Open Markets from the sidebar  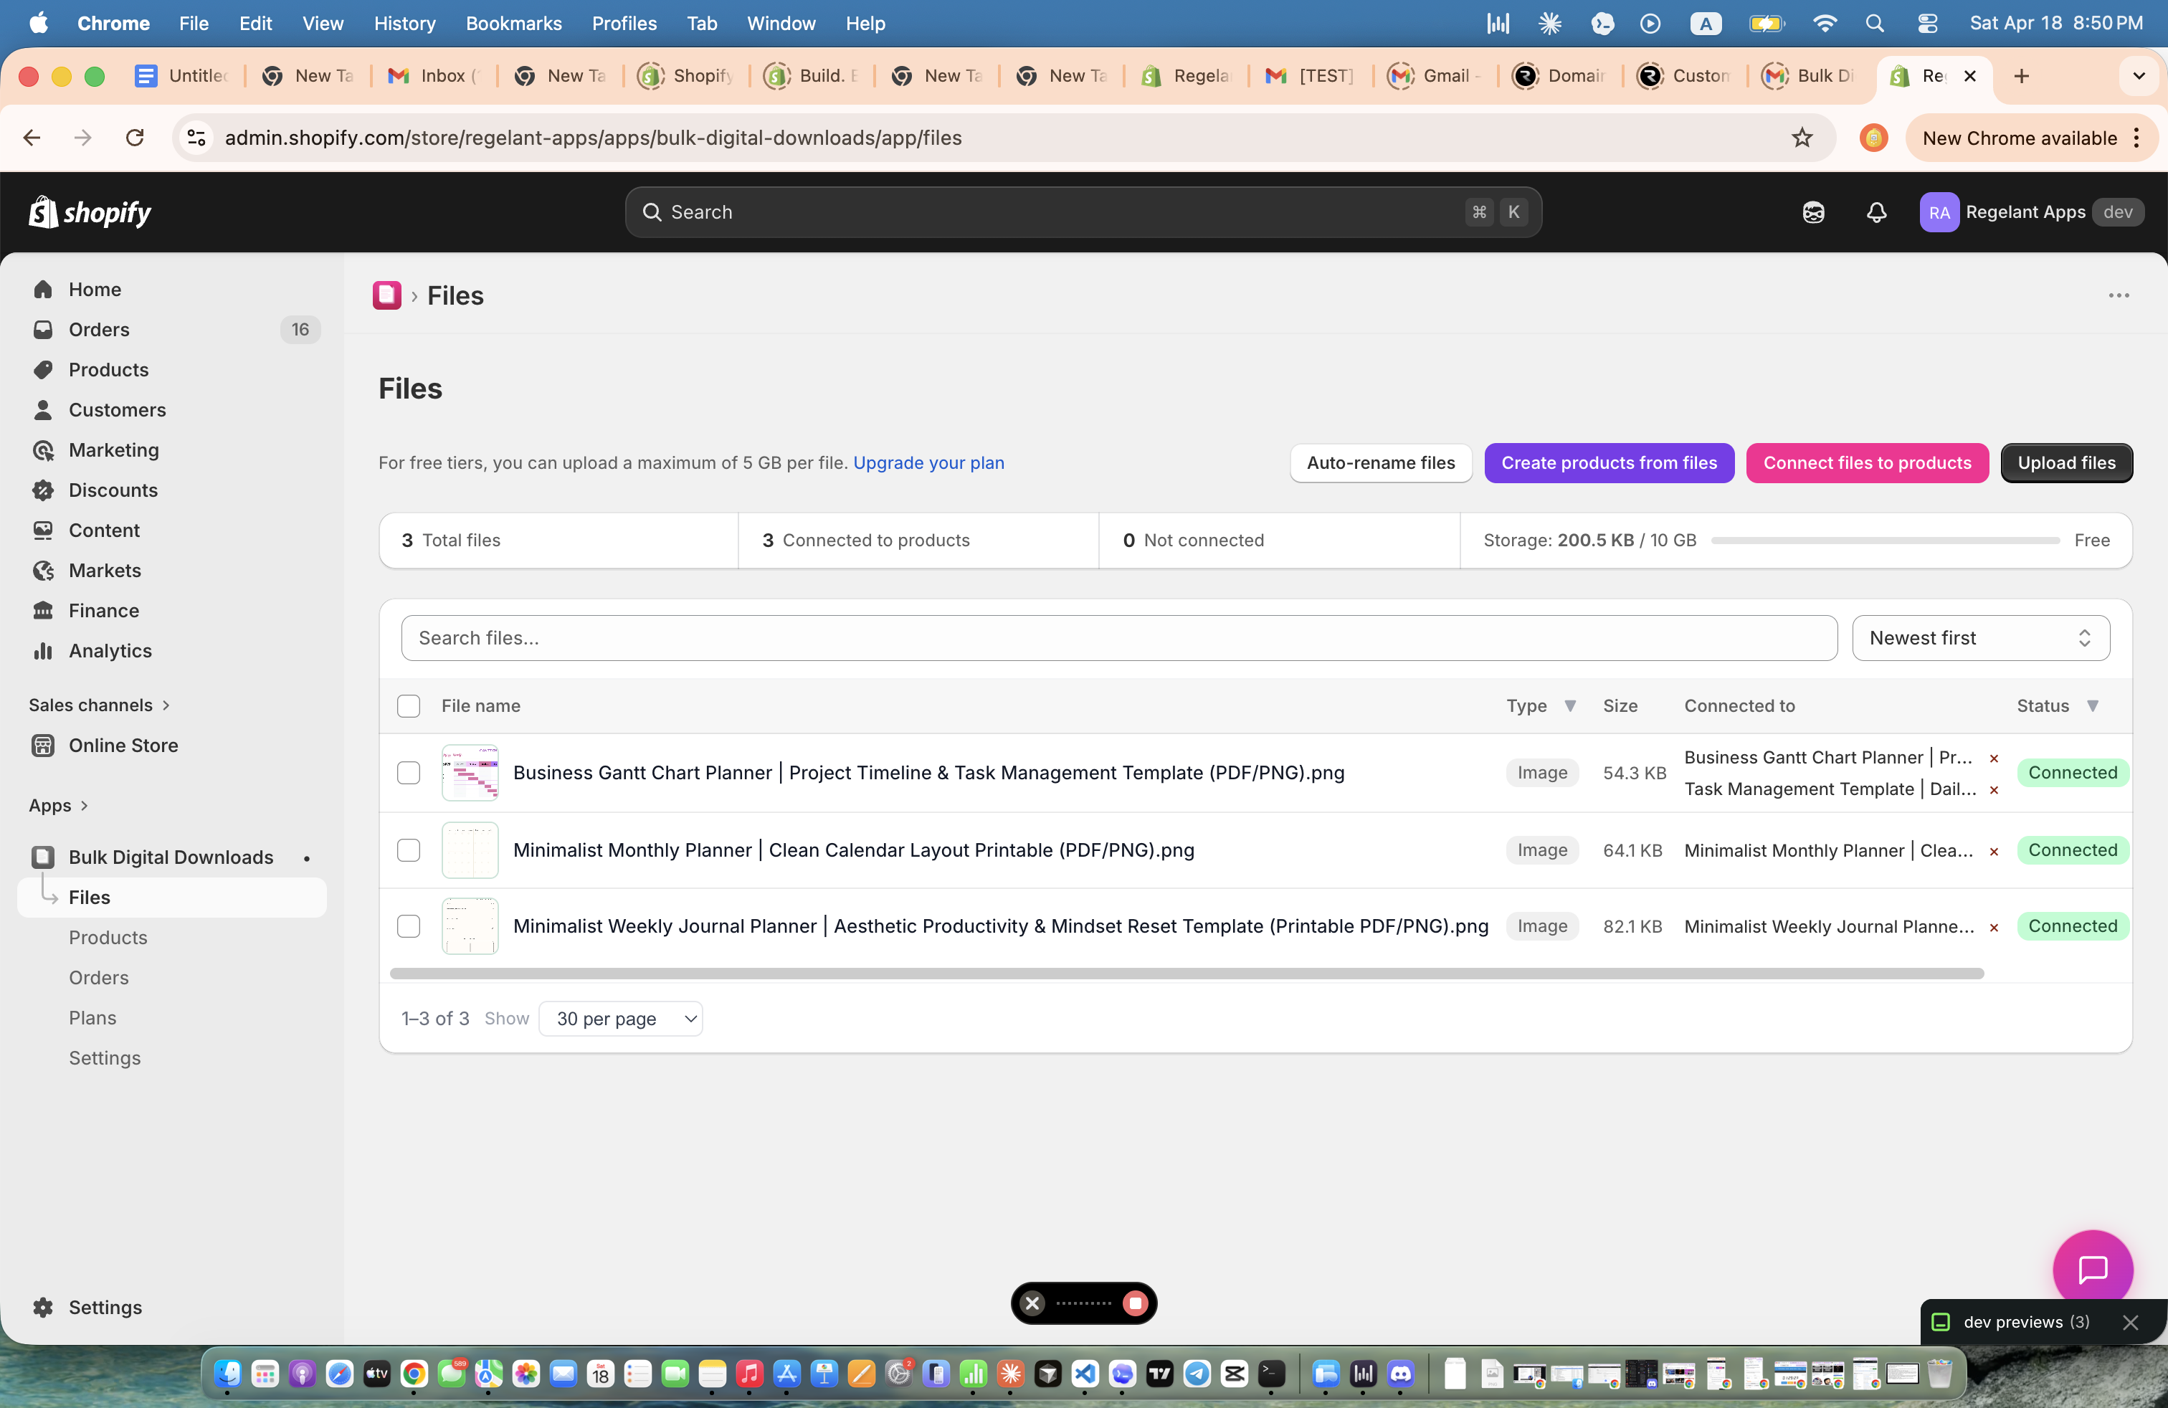105,570
